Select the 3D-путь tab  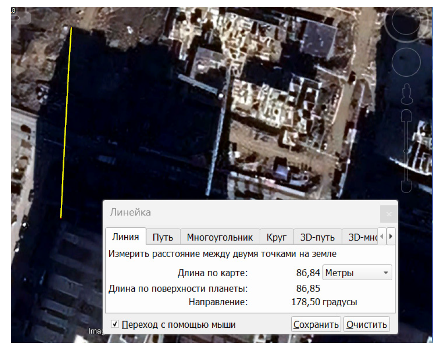pyautogui.click(x=317, y=237)
